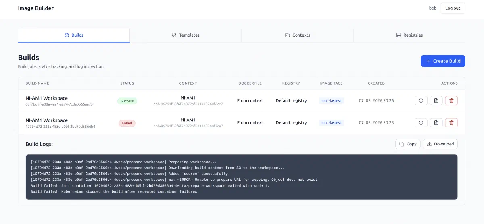Screen dimensions: 484x224
Task: Click the IMAGE TAGS column header
Action: click(x=331, y=83)
